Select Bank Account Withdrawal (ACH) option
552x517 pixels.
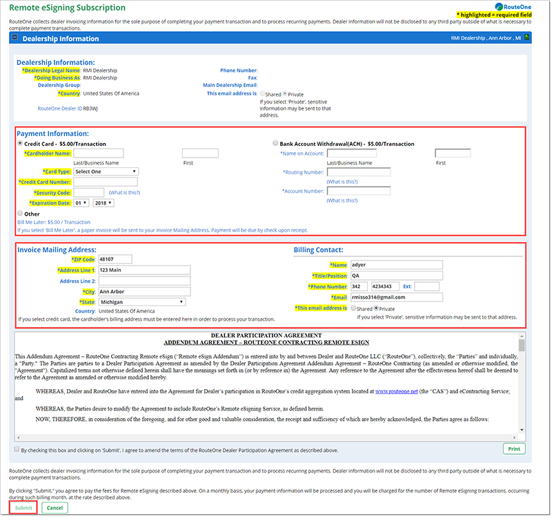275,143
